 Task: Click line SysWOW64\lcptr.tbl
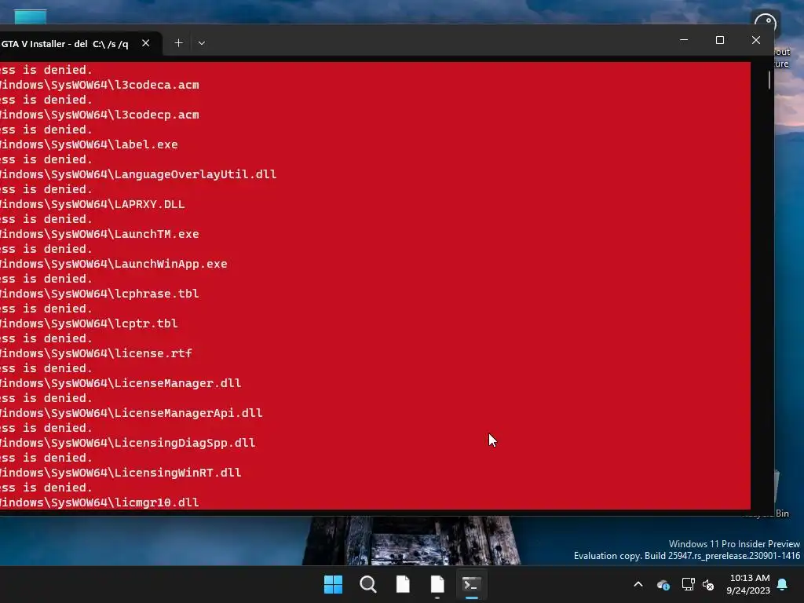(x=89, y=323)
